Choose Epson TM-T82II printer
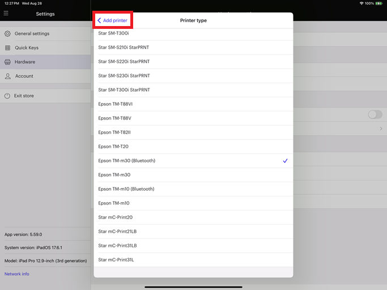The image size is (387, 290). tap(194, 133)
